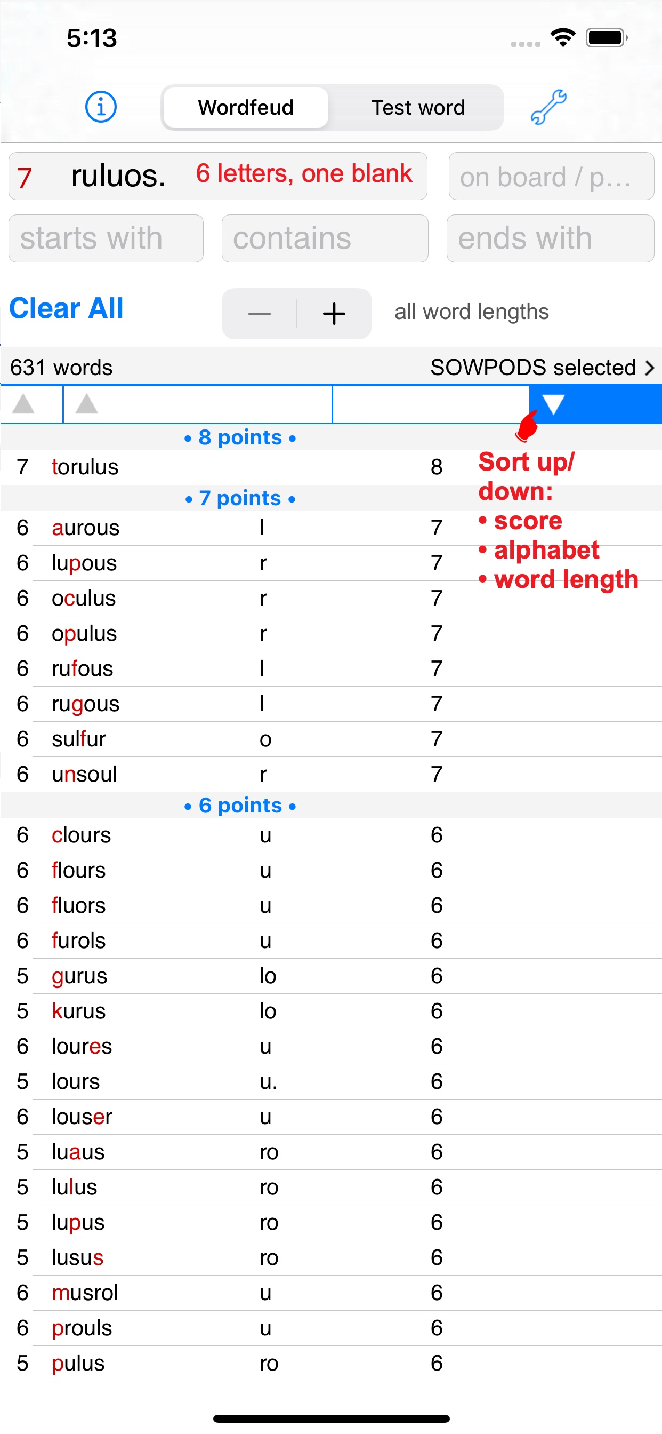
Task: Decrease word length with the minus button
Action: click(259, 313)
